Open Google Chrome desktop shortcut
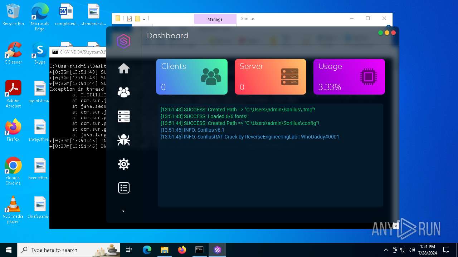This screenshot has width=458, height=257. pyautogui.click(x=13, y=171)
